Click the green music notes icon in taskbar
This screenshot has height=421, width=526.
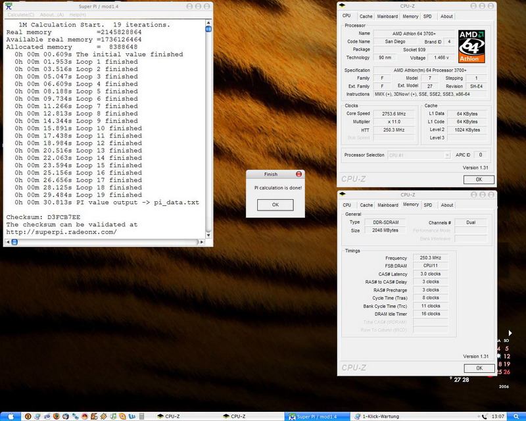[x=113, y=416]
